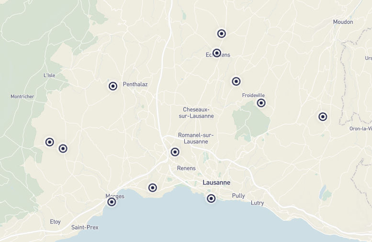Viewport: 372px width, 242px height.
Task: Select the Pully town label
Action: coord(238,196)
